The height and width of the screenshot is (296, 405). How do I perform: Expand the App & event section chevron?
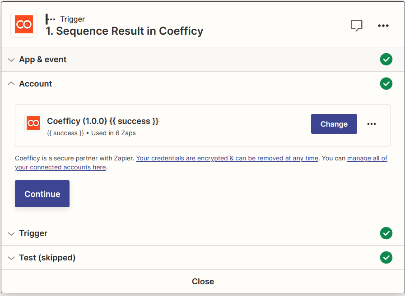[11, 60]
